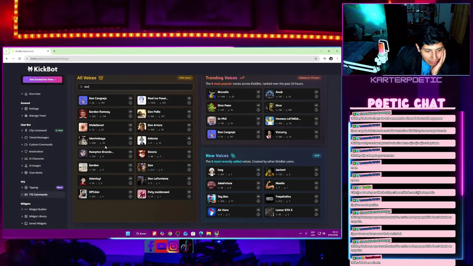Open browser tab search dropdown arrow
The height and width of the screenshot is (266, 473).
[6, 51]
